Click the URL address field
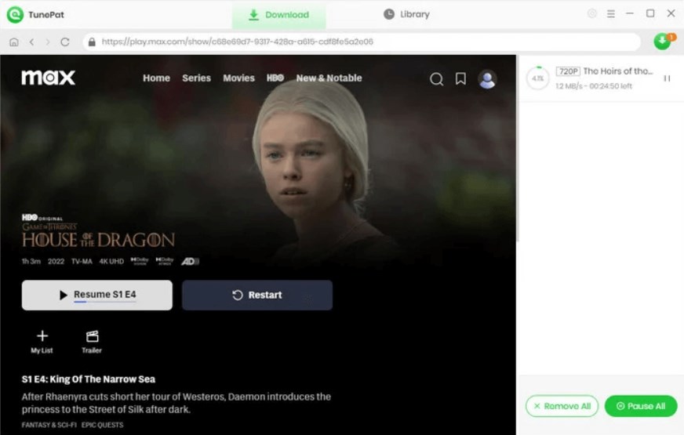The width and height of the screenshot is (684, 435). (362, 42)
